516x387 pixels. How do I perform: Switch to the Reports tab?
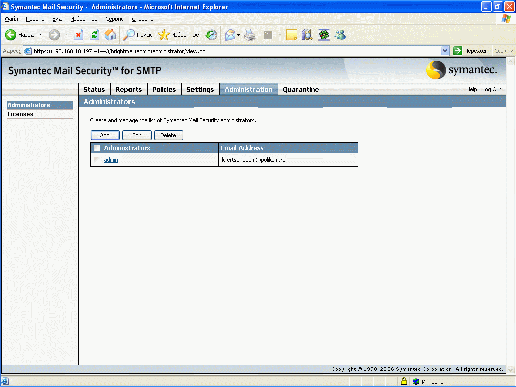[128, 89]
